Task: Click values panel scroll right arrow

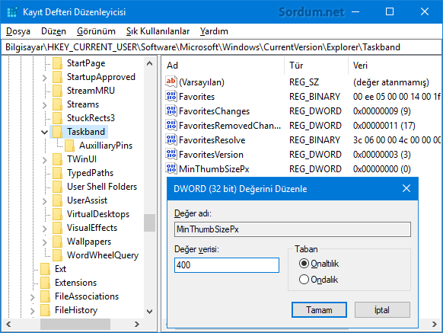Action: coord(435,324)
